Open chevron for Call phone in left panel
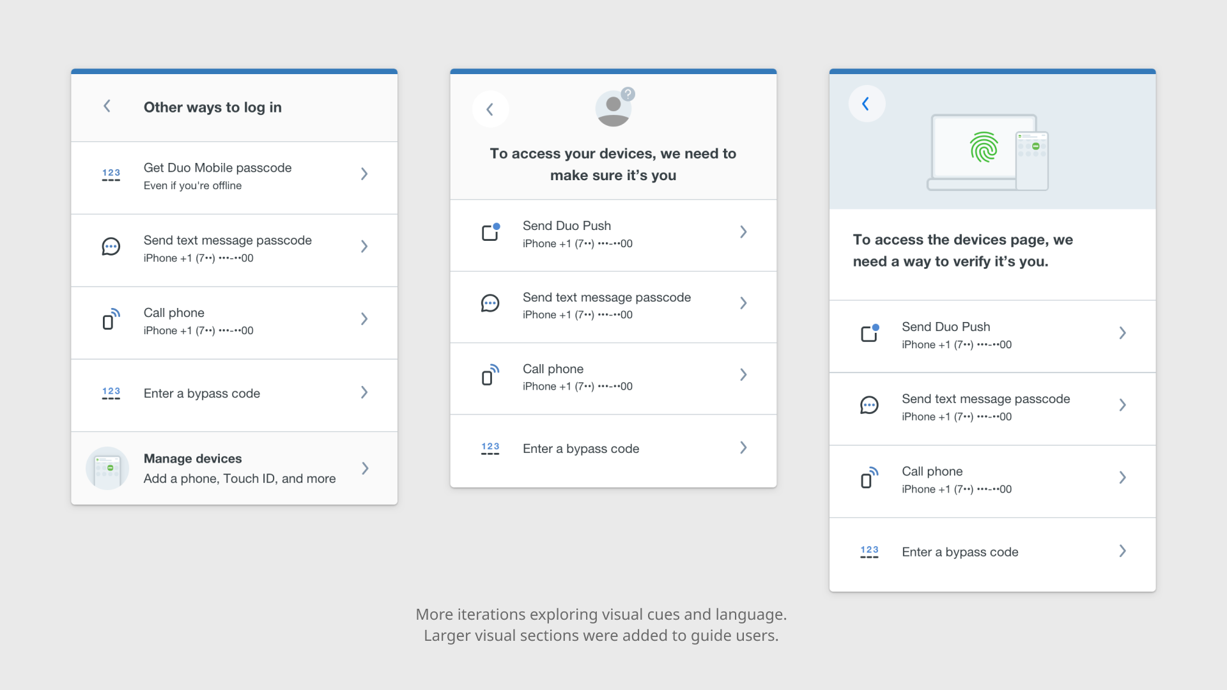The image size is (1227, 690). 364,319
